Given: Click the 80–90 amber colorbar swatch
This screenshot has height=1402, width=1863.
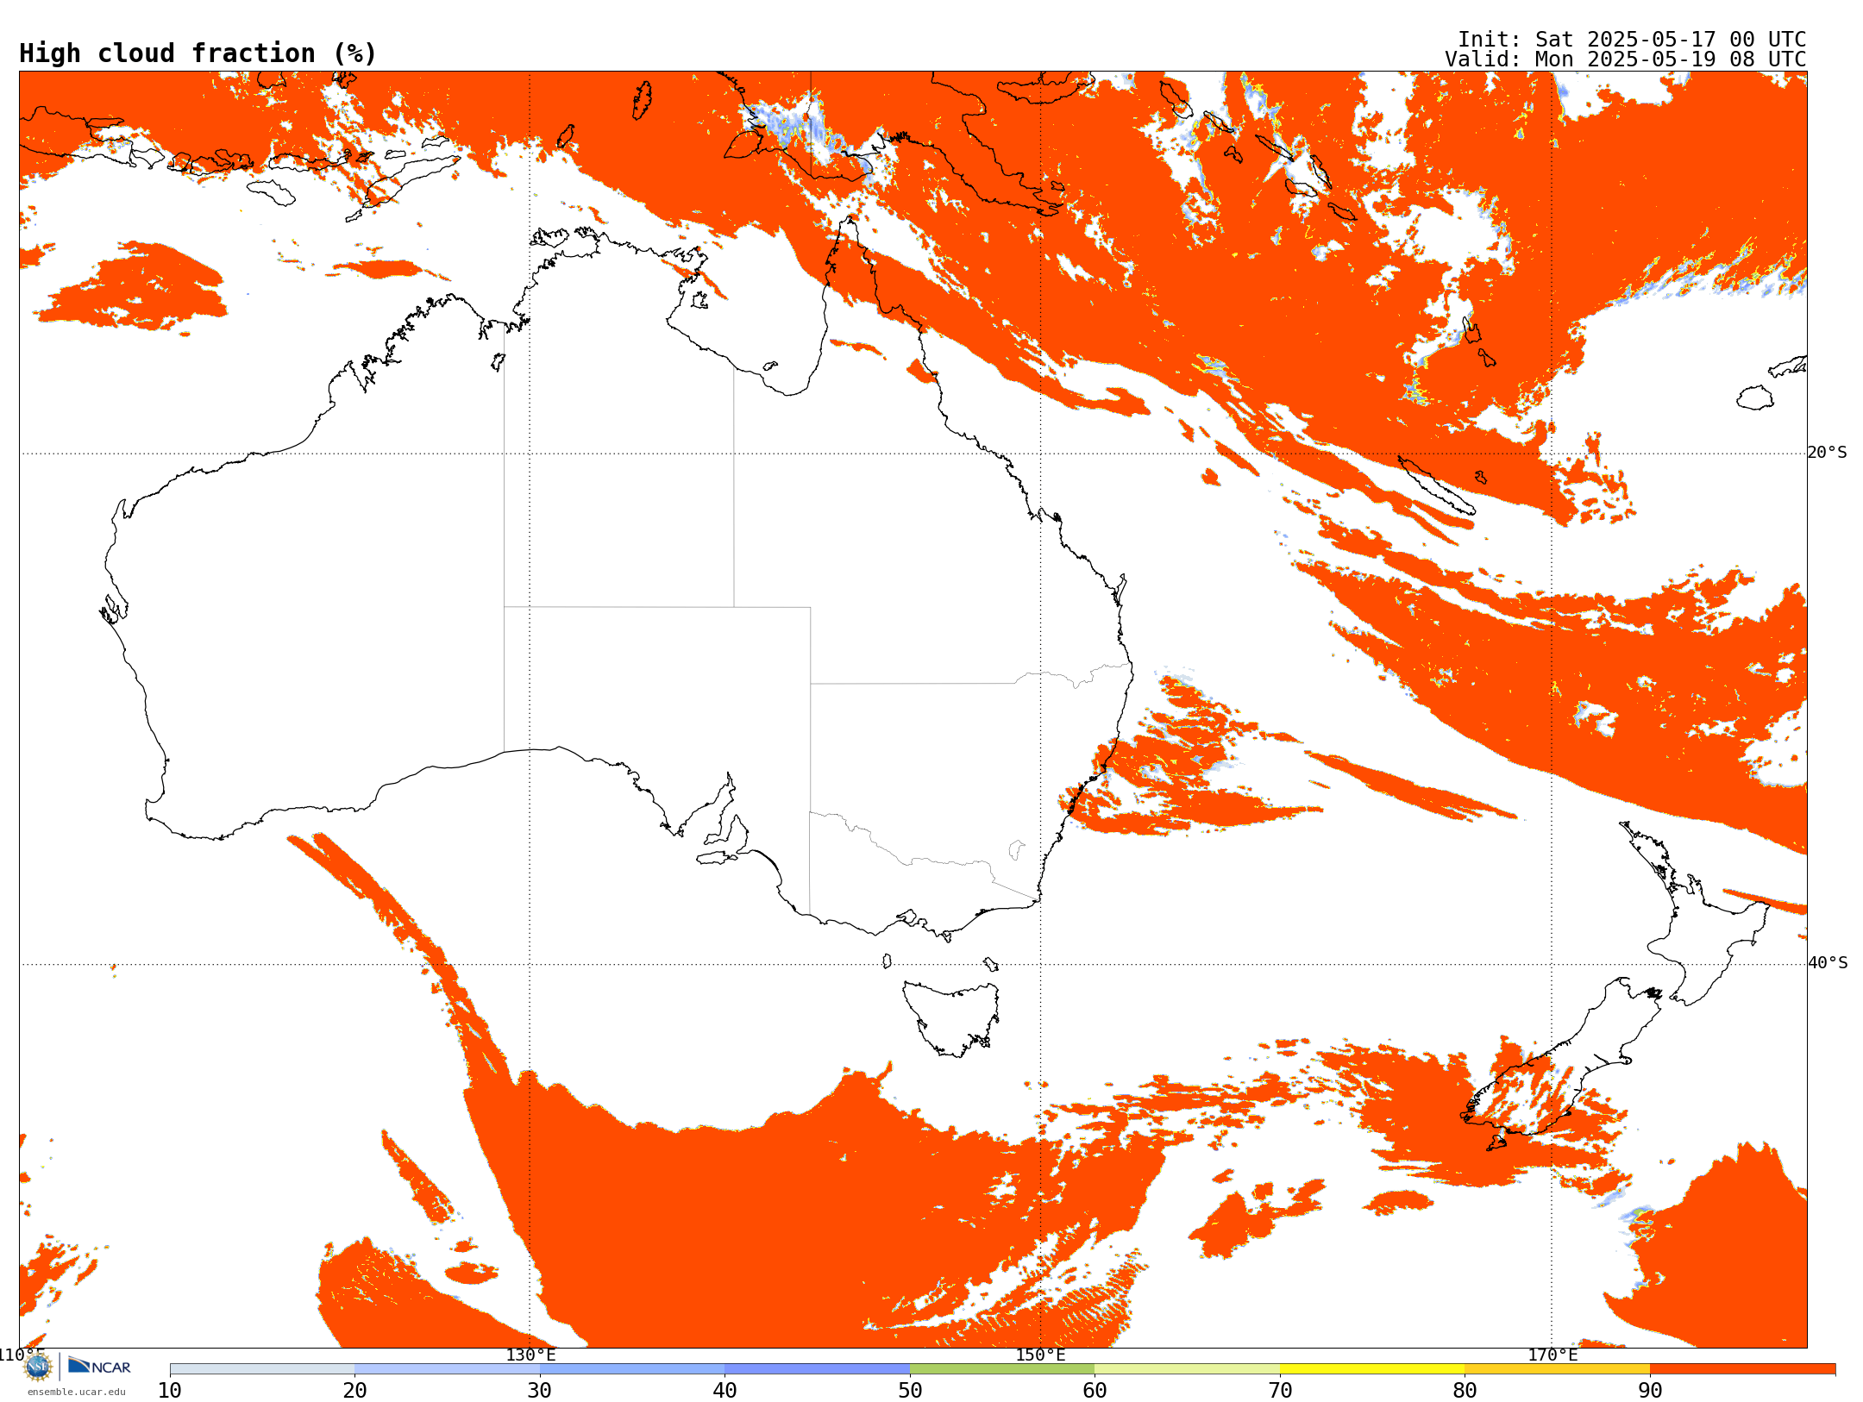Looking at the screenshot, I should click(1557, 1369).
